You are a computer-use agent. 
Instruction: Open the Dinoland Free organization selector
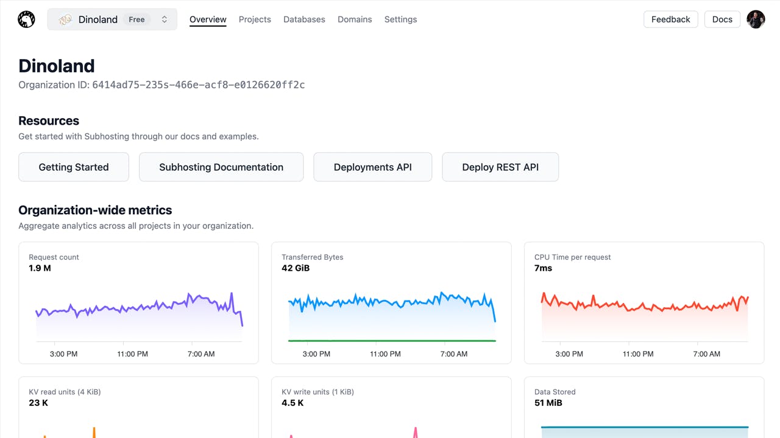click(x=112, y=19)
